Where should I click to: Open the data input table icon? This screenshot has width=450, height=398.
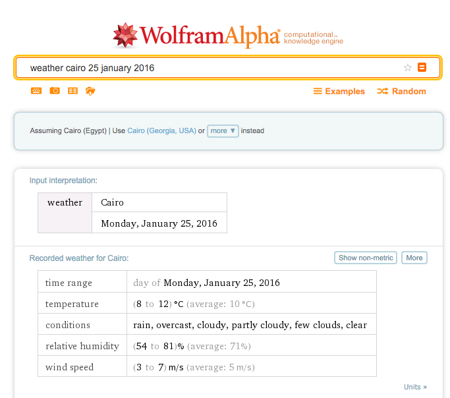[72, 91]
